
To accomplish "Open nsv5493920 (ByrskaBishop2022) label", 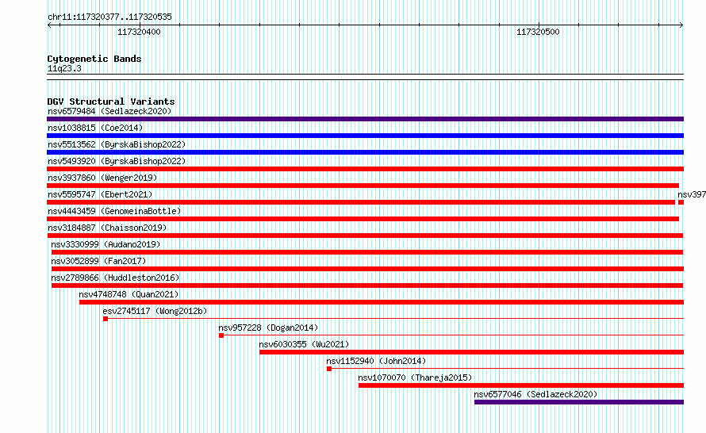I will pyautogui.click(x=117, y=161).
